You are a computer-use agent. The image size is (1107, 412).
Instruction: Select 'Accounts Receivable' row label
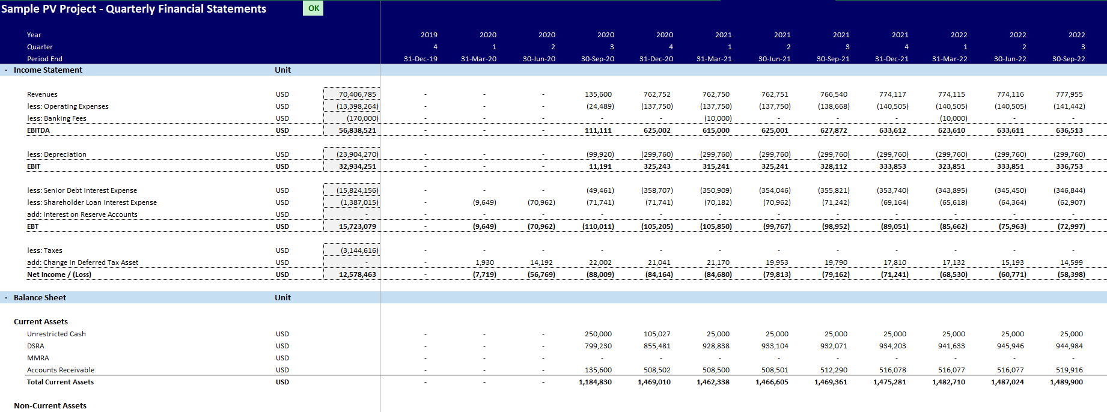[x=61, y=370]
